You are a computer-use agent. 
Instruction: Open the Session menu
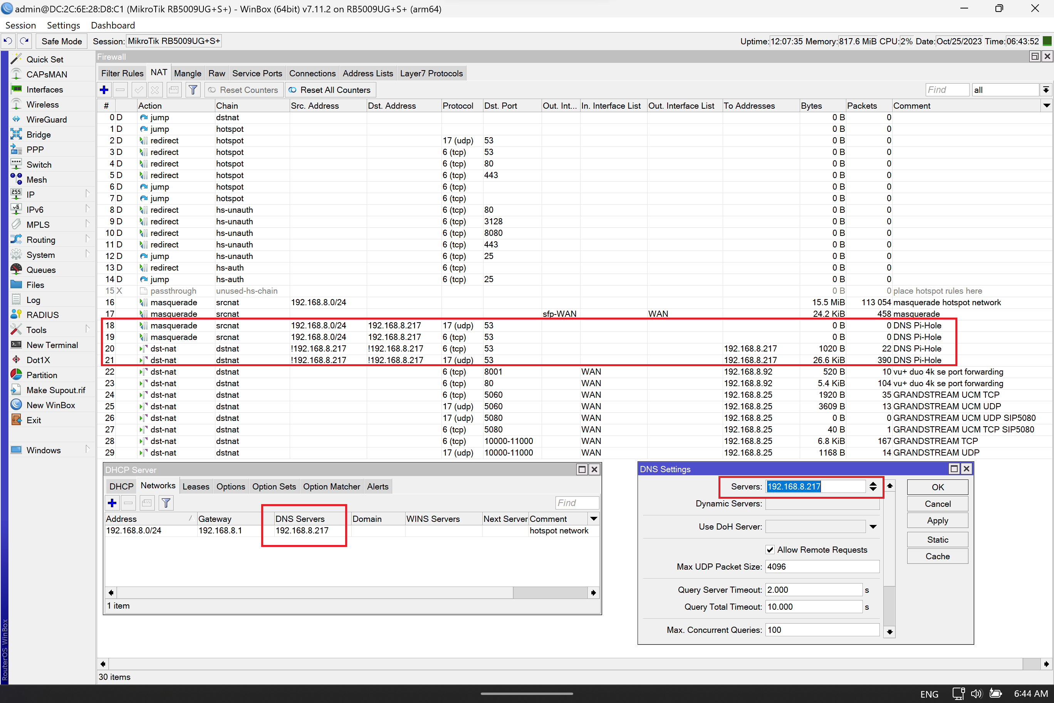pos(20,25)
